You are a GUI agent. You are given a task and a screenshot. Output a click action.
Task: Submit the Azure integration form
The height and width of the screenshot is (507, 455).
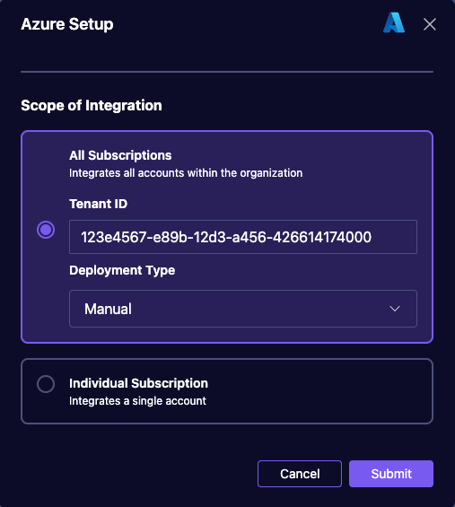tap(391, 474)
